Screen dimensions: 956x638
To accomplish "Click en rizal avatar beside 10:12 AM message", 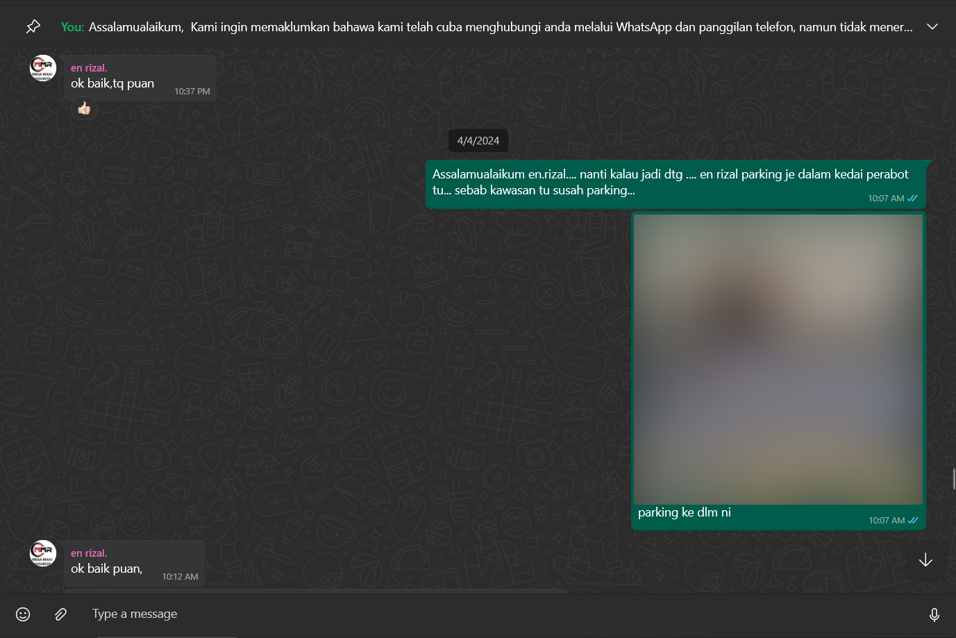I will point(43,553).
